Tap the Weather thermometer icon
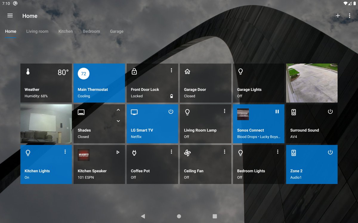 pyautogui.click(x=28, y=72)
